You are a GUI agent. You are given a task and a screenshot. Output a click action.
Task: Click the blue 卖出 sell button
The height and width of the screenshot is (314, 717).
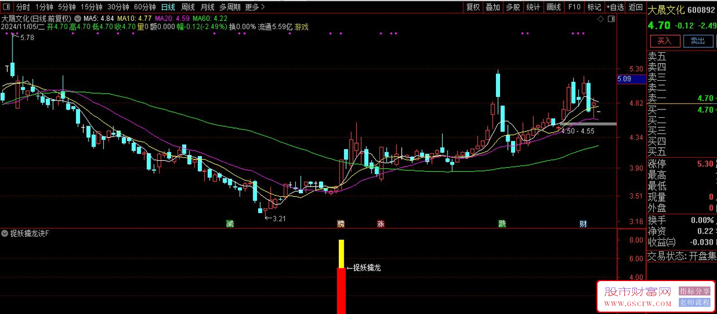click(x=698, y=41)
